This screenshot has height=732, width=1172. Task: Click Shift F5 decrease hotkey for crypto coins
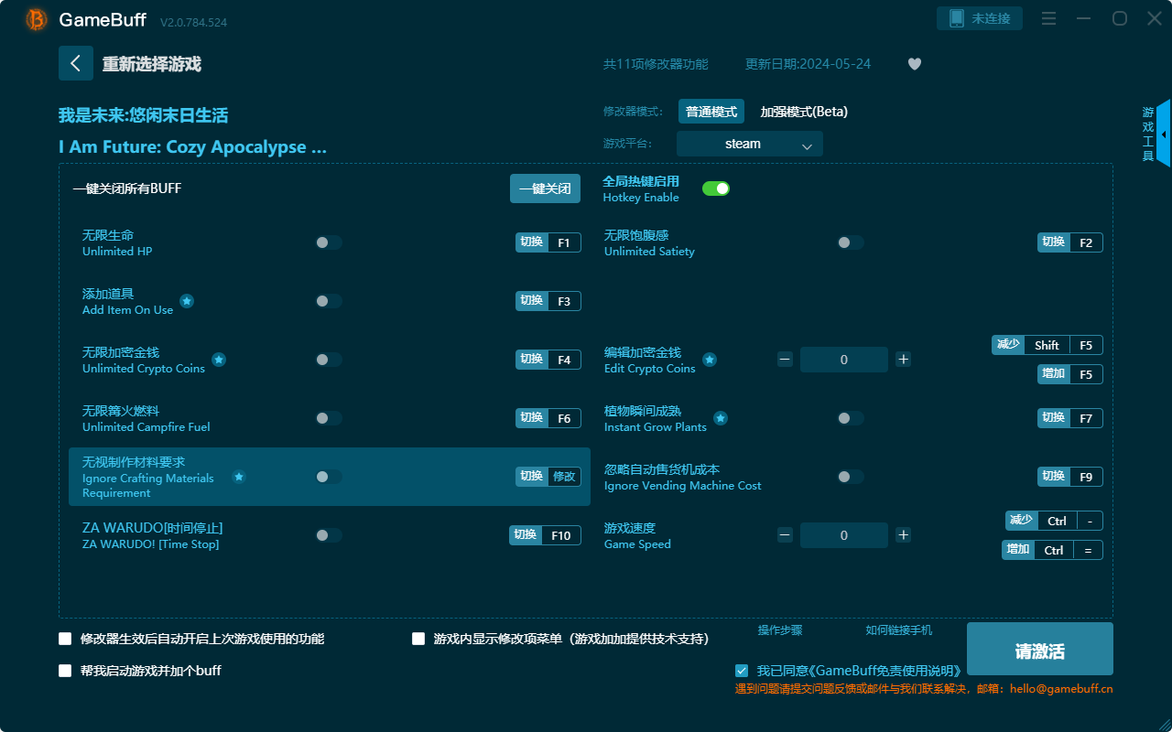point(1047,345)
